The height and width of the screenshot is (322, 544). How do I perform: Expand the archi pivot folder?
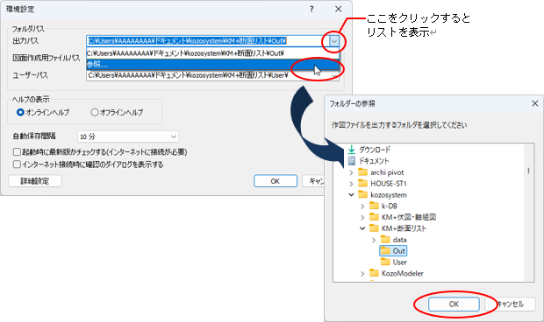pos(351,172)
